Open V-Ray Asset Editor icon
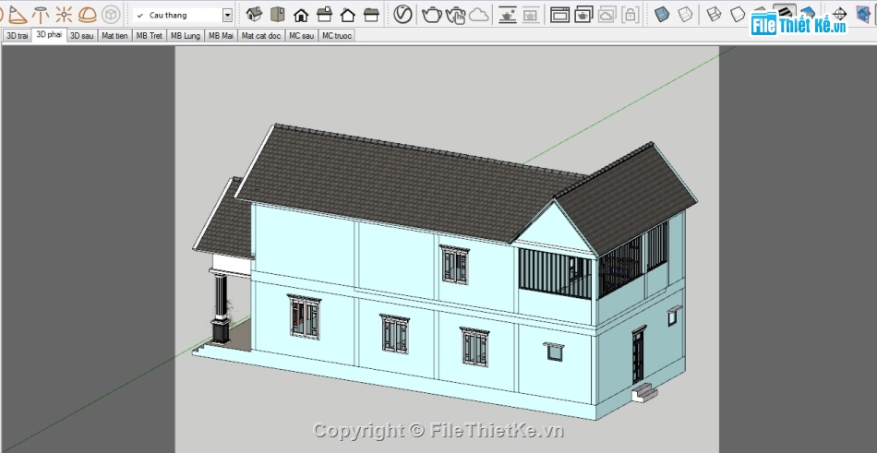 click(x=402, y=14)
